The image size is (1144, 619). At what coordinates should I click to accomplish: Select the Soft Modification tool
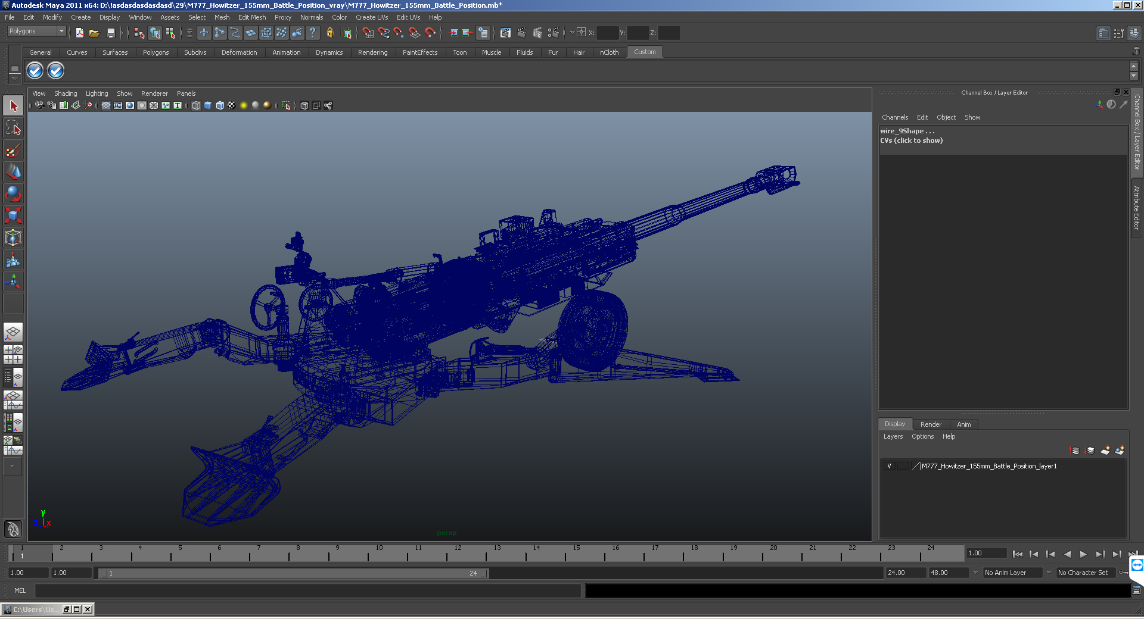coord(13,260)
